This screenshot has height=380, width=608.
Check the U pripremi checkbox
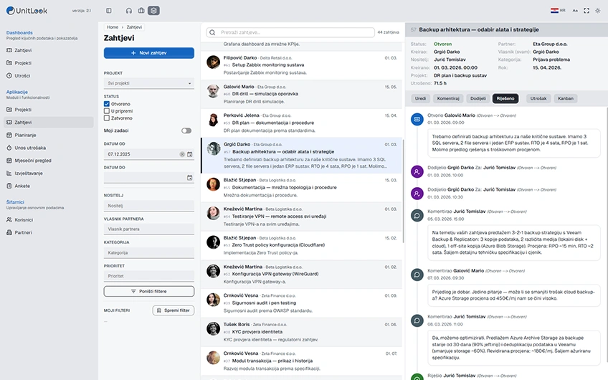click(x=107, y=111)
